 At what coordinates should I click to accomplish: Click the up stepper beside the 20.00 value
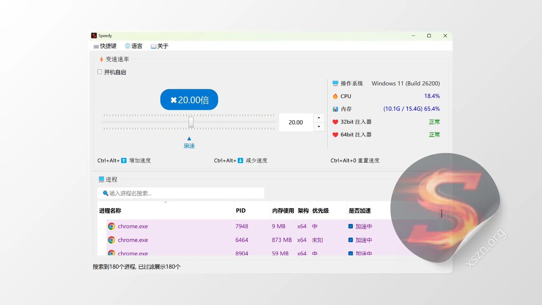tap(318, 118)
